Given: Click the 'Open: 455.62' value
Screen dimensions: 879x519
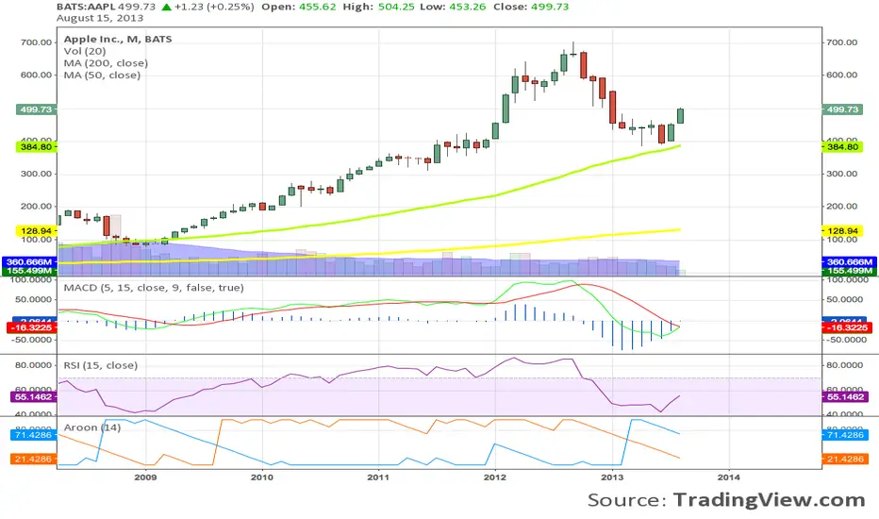Looking at the screenshot, I should [299, 7].
